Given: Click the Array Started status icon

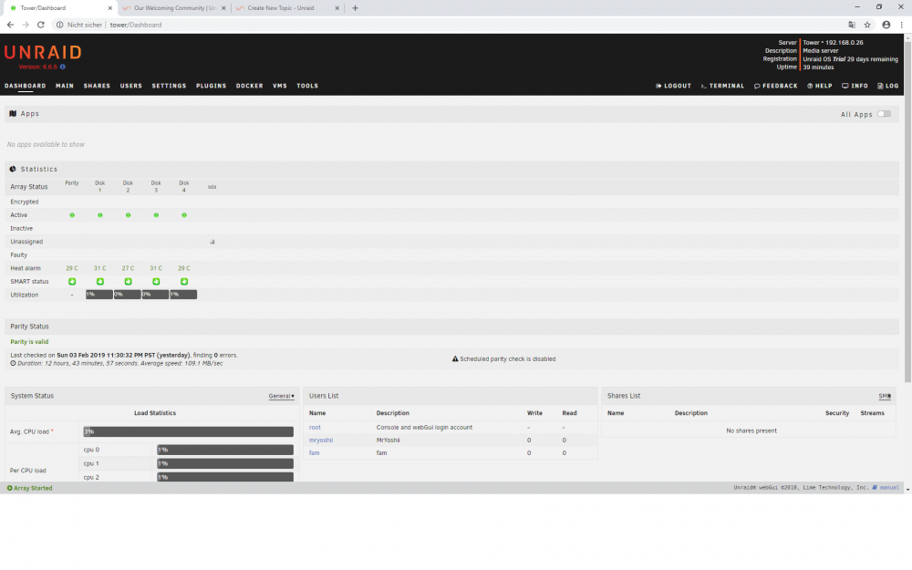Looking at the screenshot, I should [x=9, y=488].
